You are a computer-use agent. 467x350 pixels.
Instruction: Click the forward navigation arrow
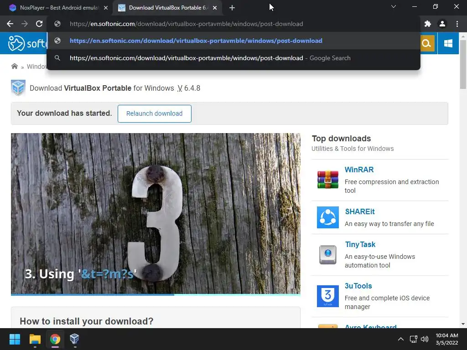coord(25,24)
